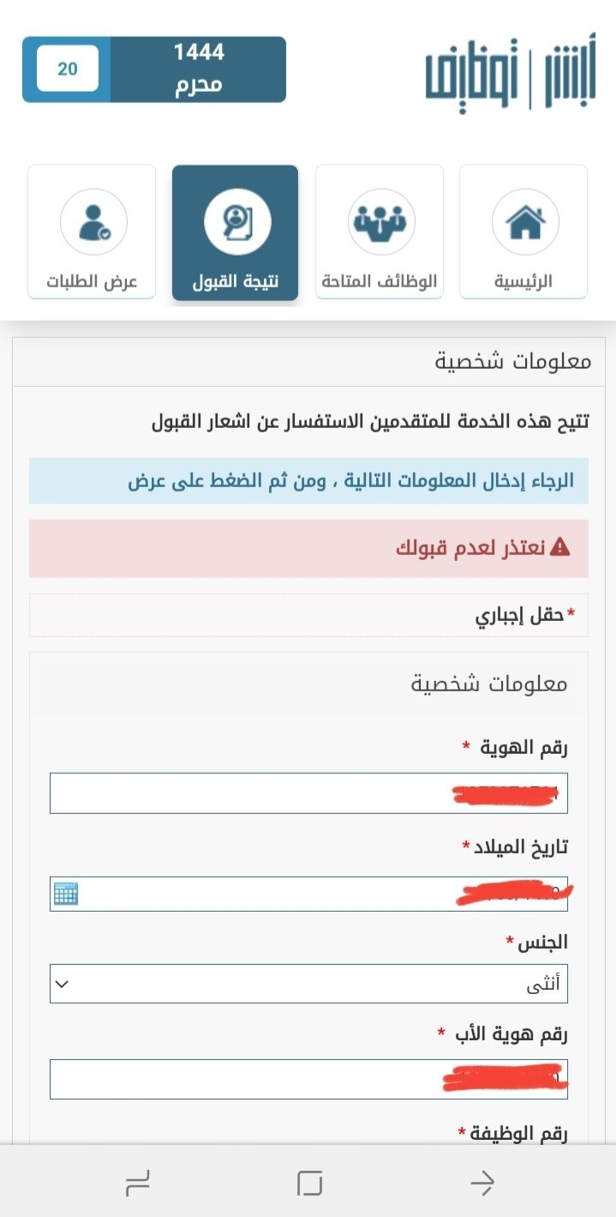Tap the warning triangle in rejection alert
Screen dimensions: 616x1217
[560, 547]
